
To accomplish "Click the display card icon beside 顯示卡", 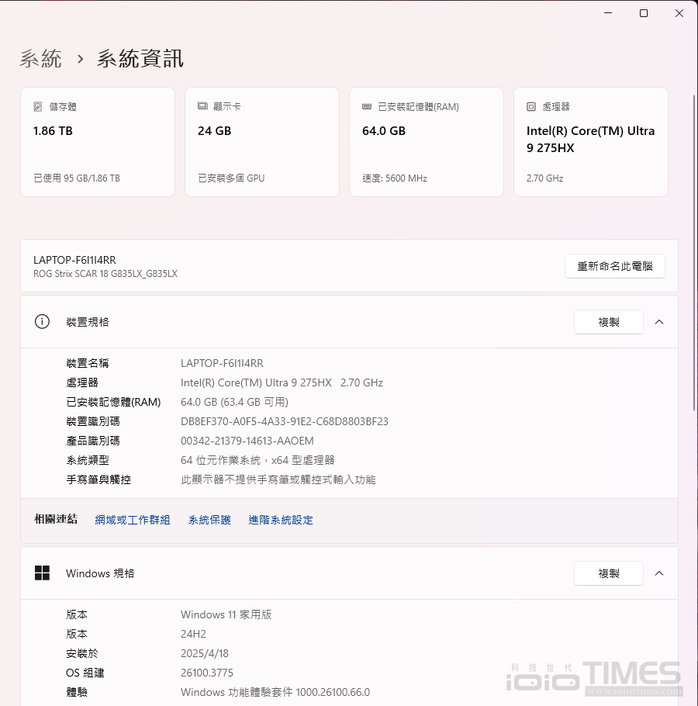I will (202, 106).
